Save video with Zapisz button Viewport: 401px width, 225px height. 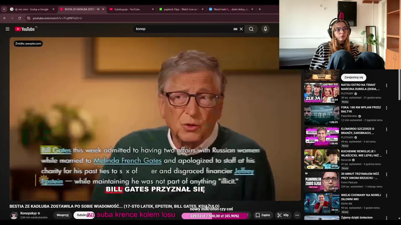(x=263, y=215)
